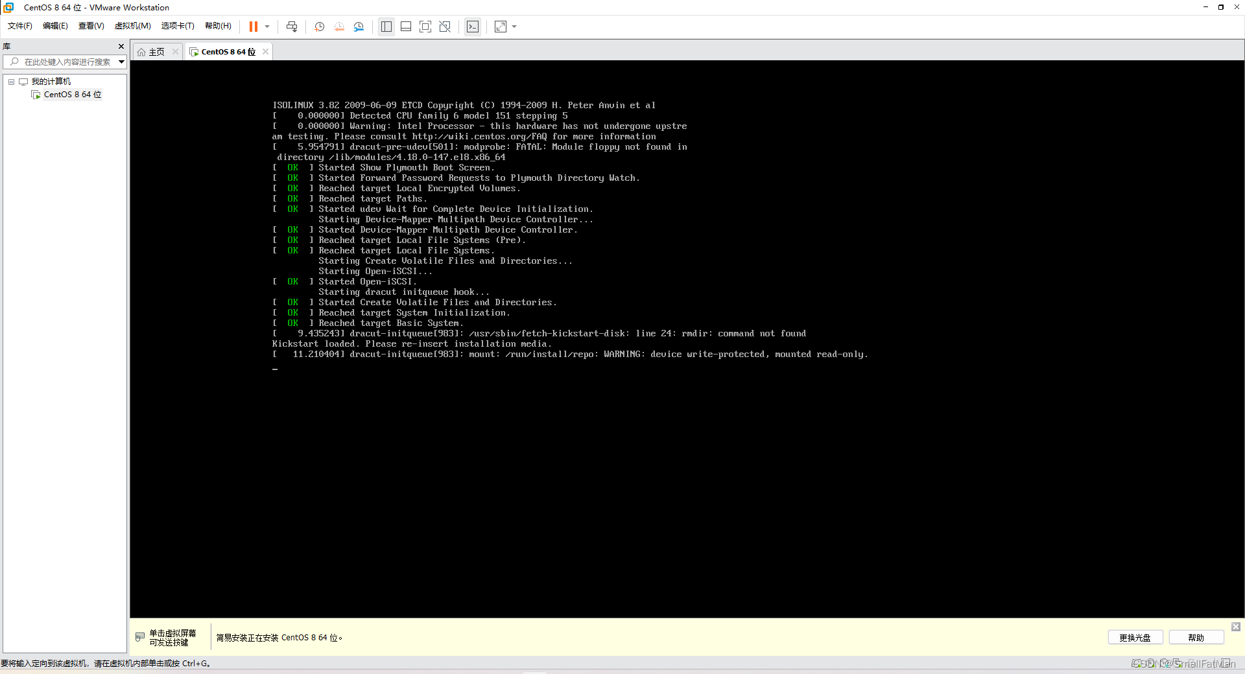Screen dimensions: 1245x674
Task: Close the 库 library panel
Action: point(121,47)
